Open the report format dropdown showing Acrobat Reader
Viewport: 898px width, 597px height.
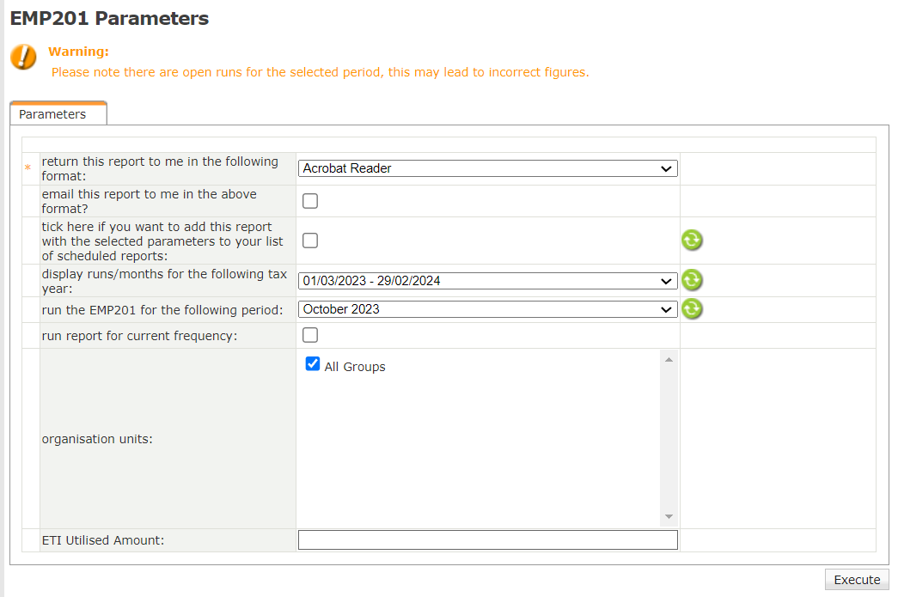point(487,168)
